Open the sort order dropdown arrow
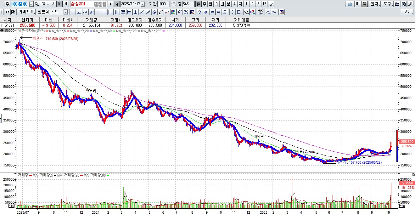The height and width of the screenshot is (214, 415). [48, 4]
